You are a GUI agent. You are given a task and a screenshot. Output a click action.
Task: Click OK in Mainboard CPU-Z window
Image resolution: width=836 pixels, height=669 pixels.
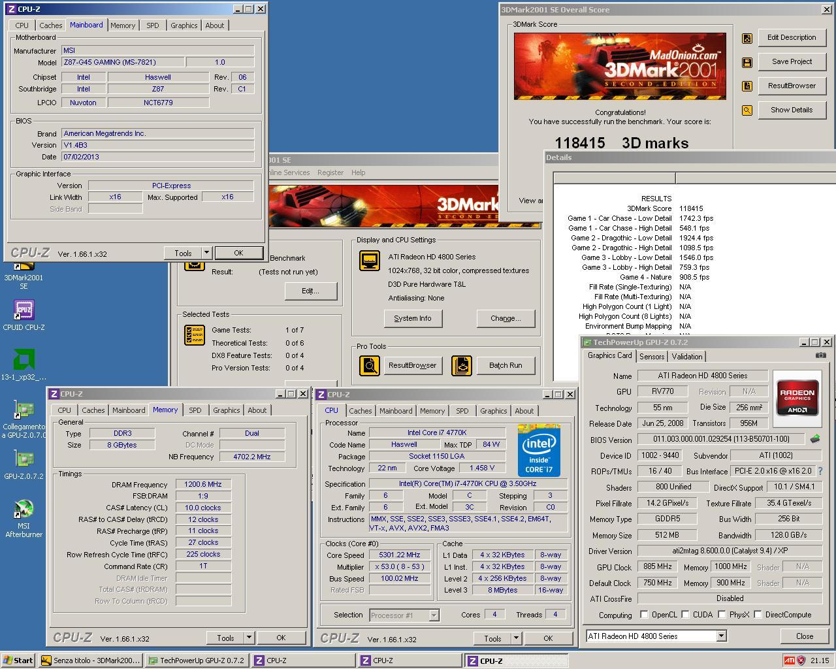pyautogui.click(x=238, y=253)
